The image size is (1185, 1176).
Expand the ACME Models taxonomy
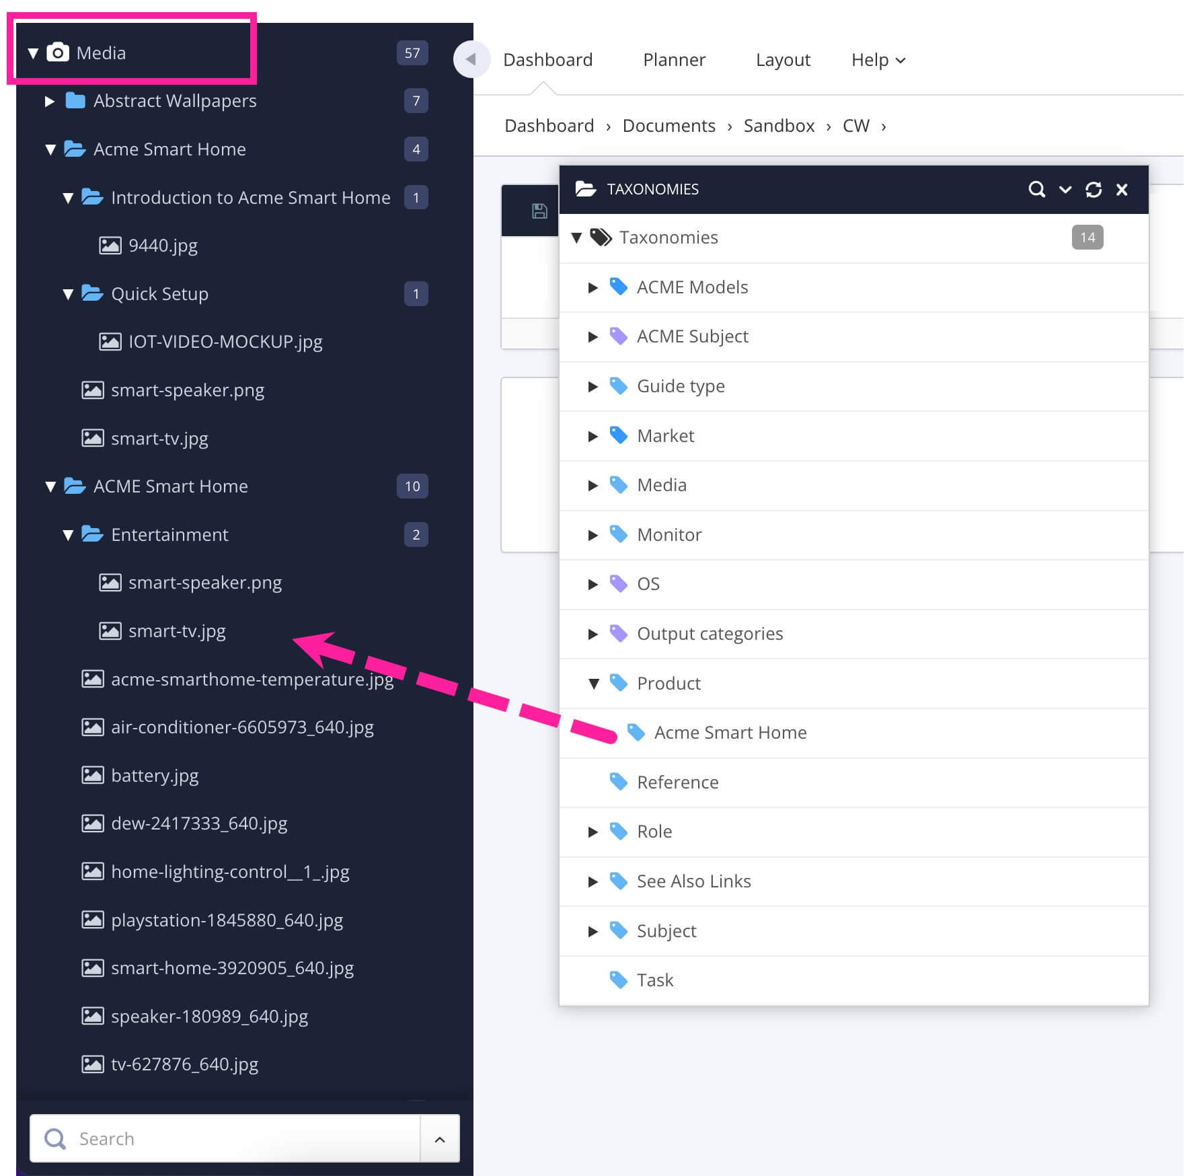coord(592,287)
